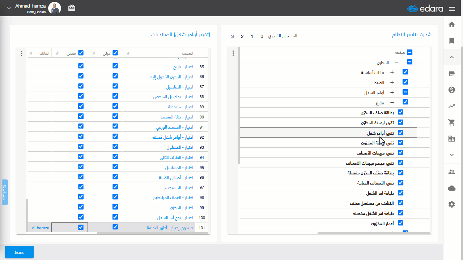Toggle the tree checkbox for 'أعمار المخزون'
This screenshot has width=463, height=260.
click(400, 223)
